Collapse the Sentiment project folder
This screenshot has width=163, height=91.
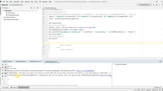pyautogui.click(x=2, y=11)
